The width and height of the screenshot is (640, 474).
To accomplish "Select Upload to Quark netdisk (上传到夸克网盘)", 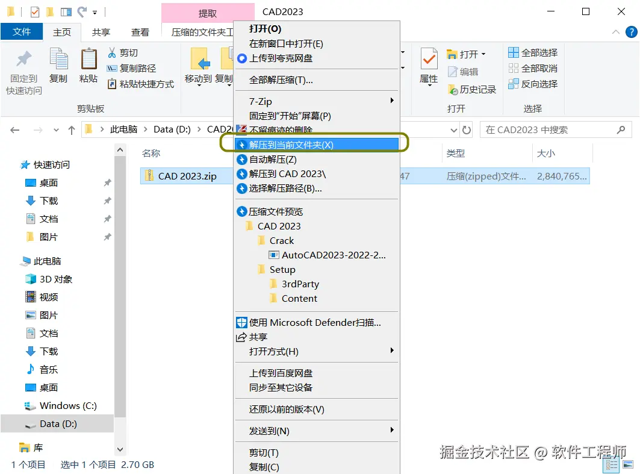I will 281,58.
